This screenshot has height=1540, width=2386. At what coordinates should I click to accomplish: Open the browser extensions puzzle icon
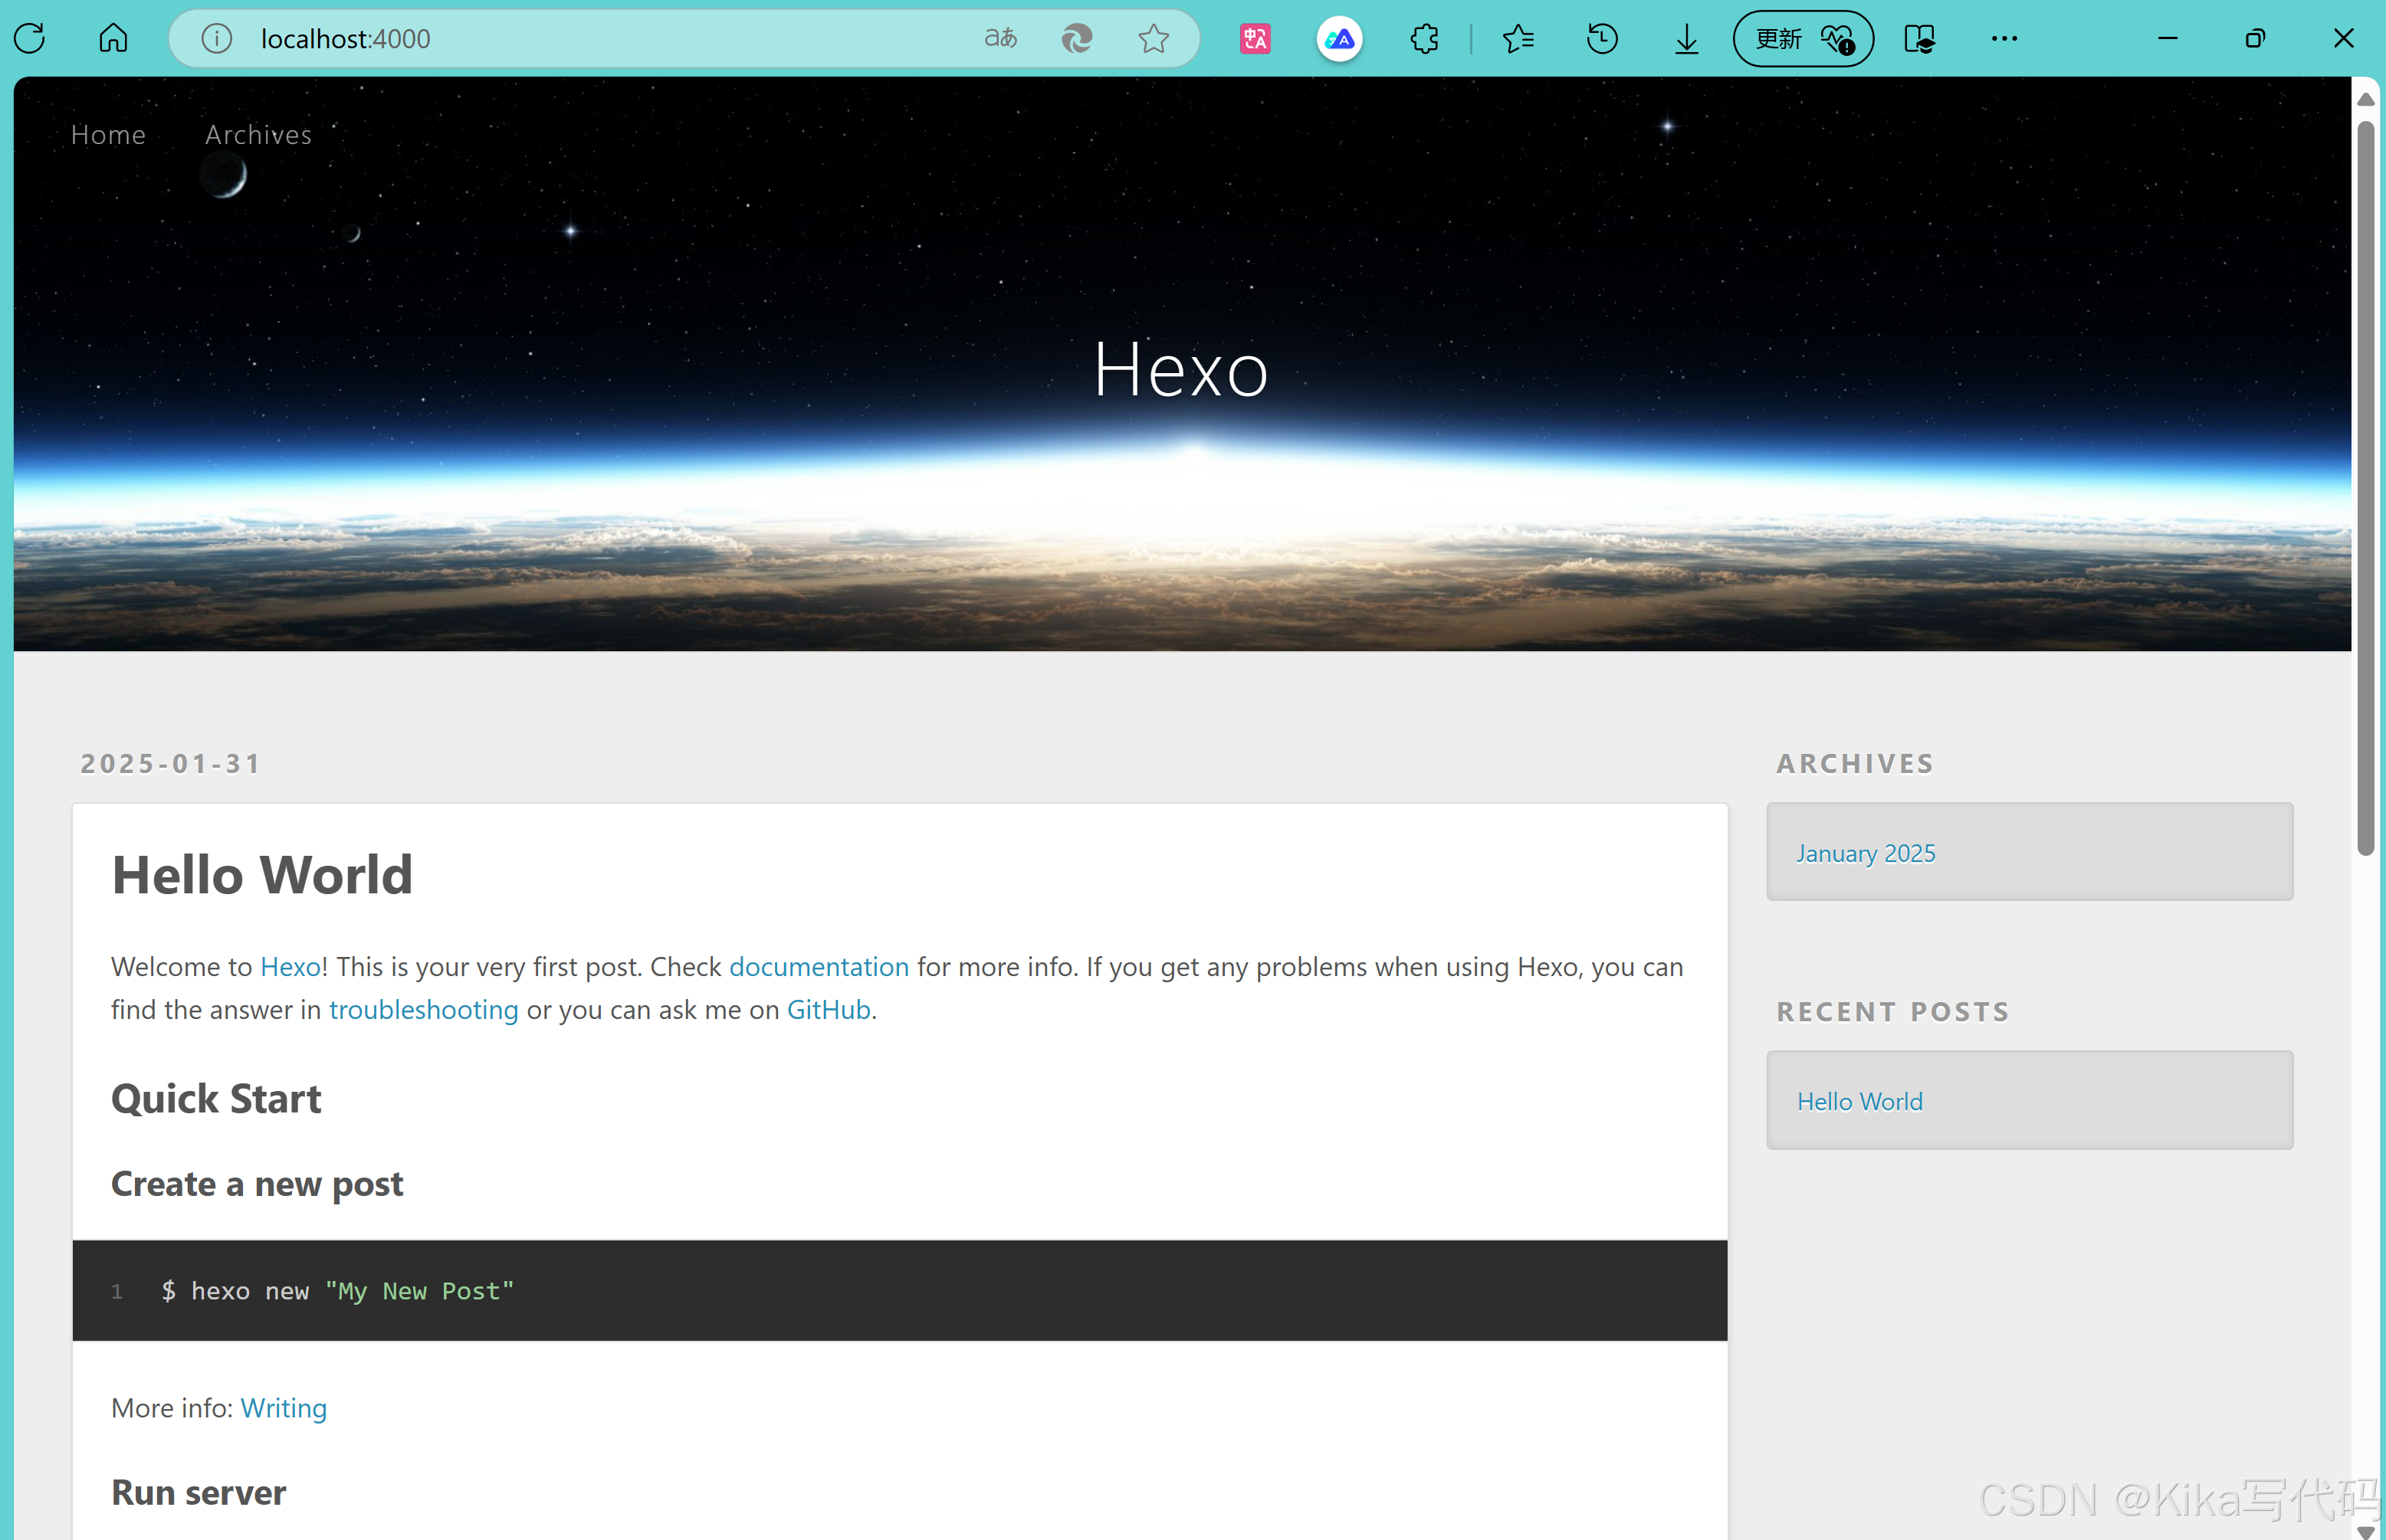pyautogui.click(x=1423, y=39)
